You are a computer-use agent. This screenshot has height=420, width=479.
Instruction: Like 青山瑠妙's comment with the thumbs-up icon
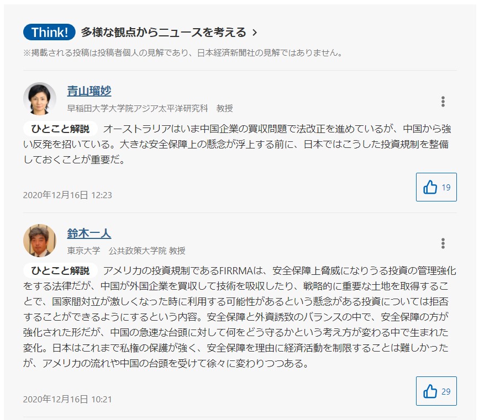[x=430, y=188]
